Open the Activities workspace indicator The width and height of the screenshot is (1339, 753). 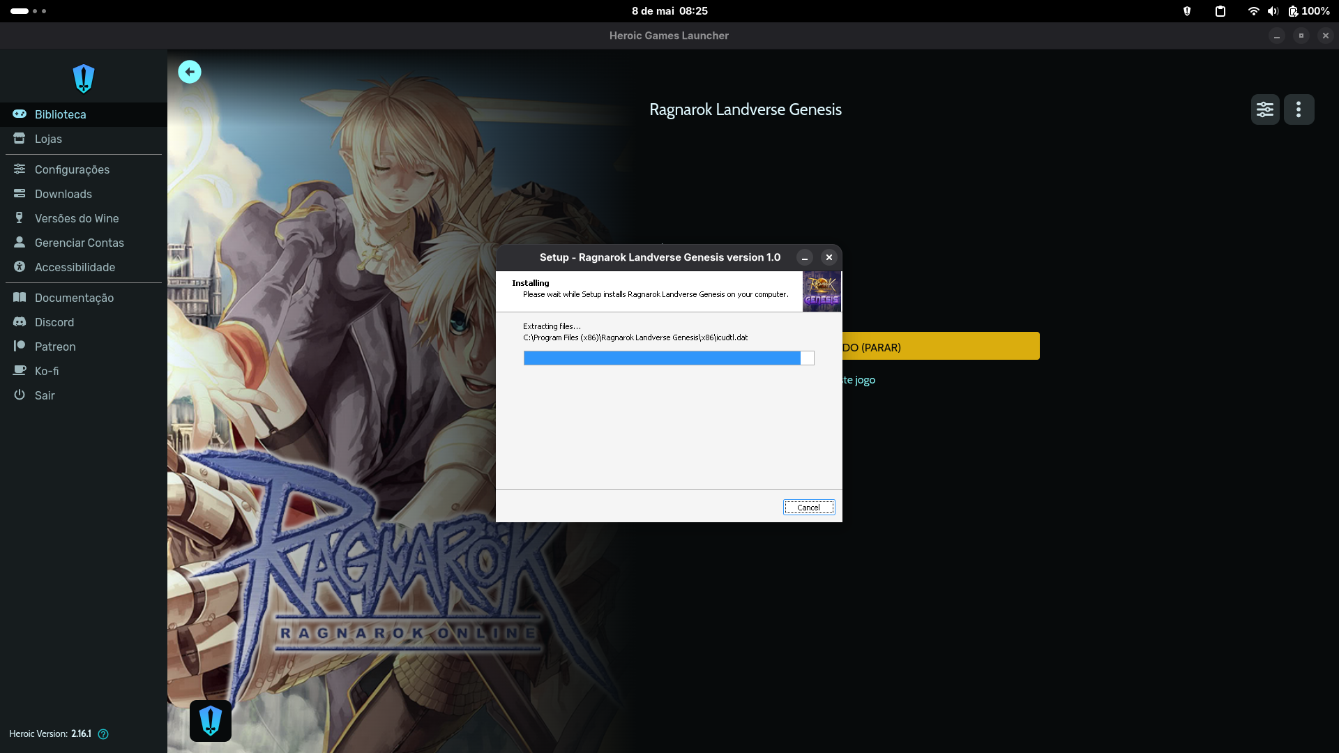point(28,11)
